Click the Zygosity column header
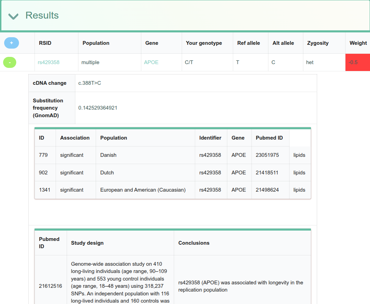The height and width of the screenshot is (304, 370). [x=317, y=43]
